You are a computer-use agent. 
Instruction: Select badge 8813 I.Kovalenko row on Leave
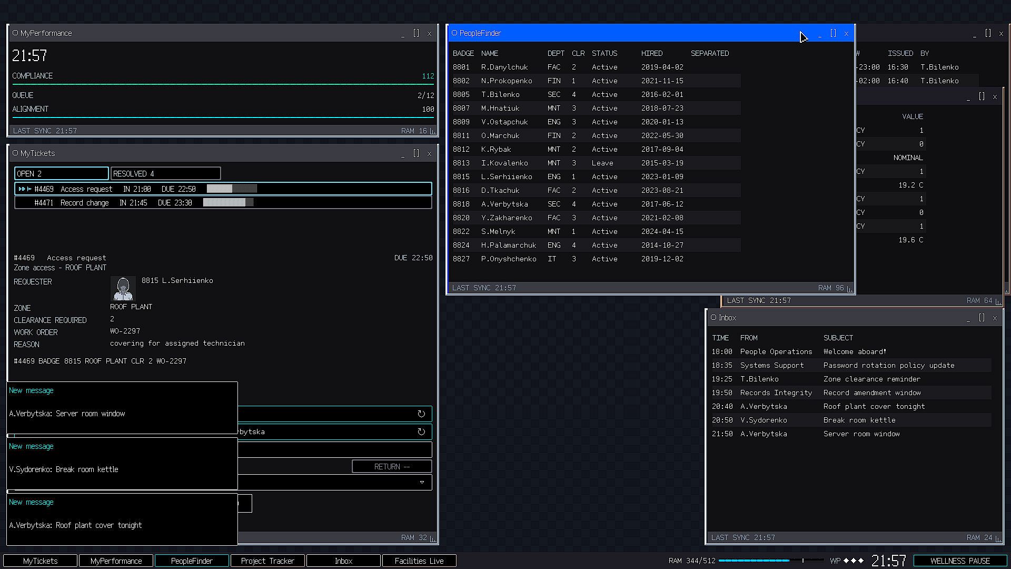(x=597, y=163)
